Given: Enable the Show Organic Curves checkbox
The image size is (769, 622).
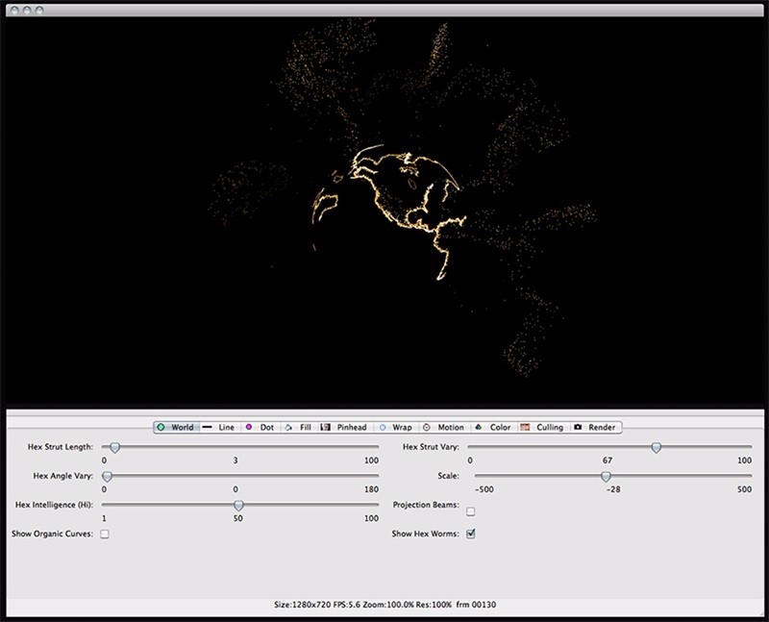Looking at the screenshot, I should point(105,534).
